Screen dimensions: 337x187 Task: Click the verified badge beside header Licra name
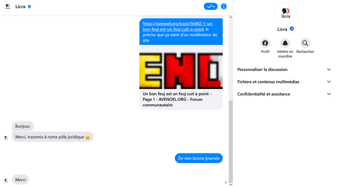(29, 7)
